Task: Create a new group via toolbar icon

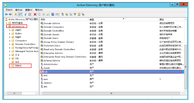Action: [67, 15]
